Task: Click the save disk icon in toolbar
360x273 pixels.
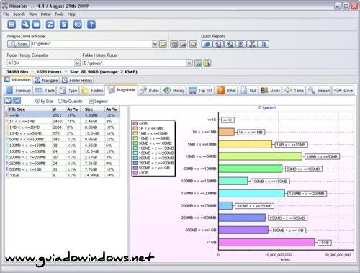Action: tap(12, 24)
